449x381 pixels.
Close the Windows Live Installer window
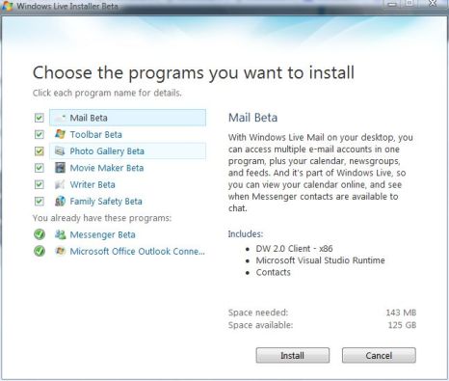(433, 4)
